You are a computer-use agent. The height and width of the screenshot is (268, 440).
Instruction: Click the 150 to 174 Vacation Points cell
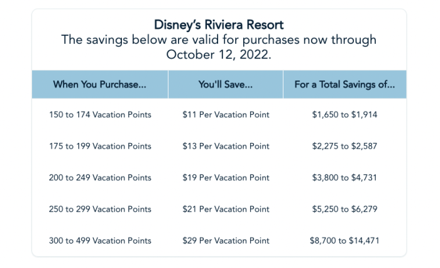tap(100, 115)
